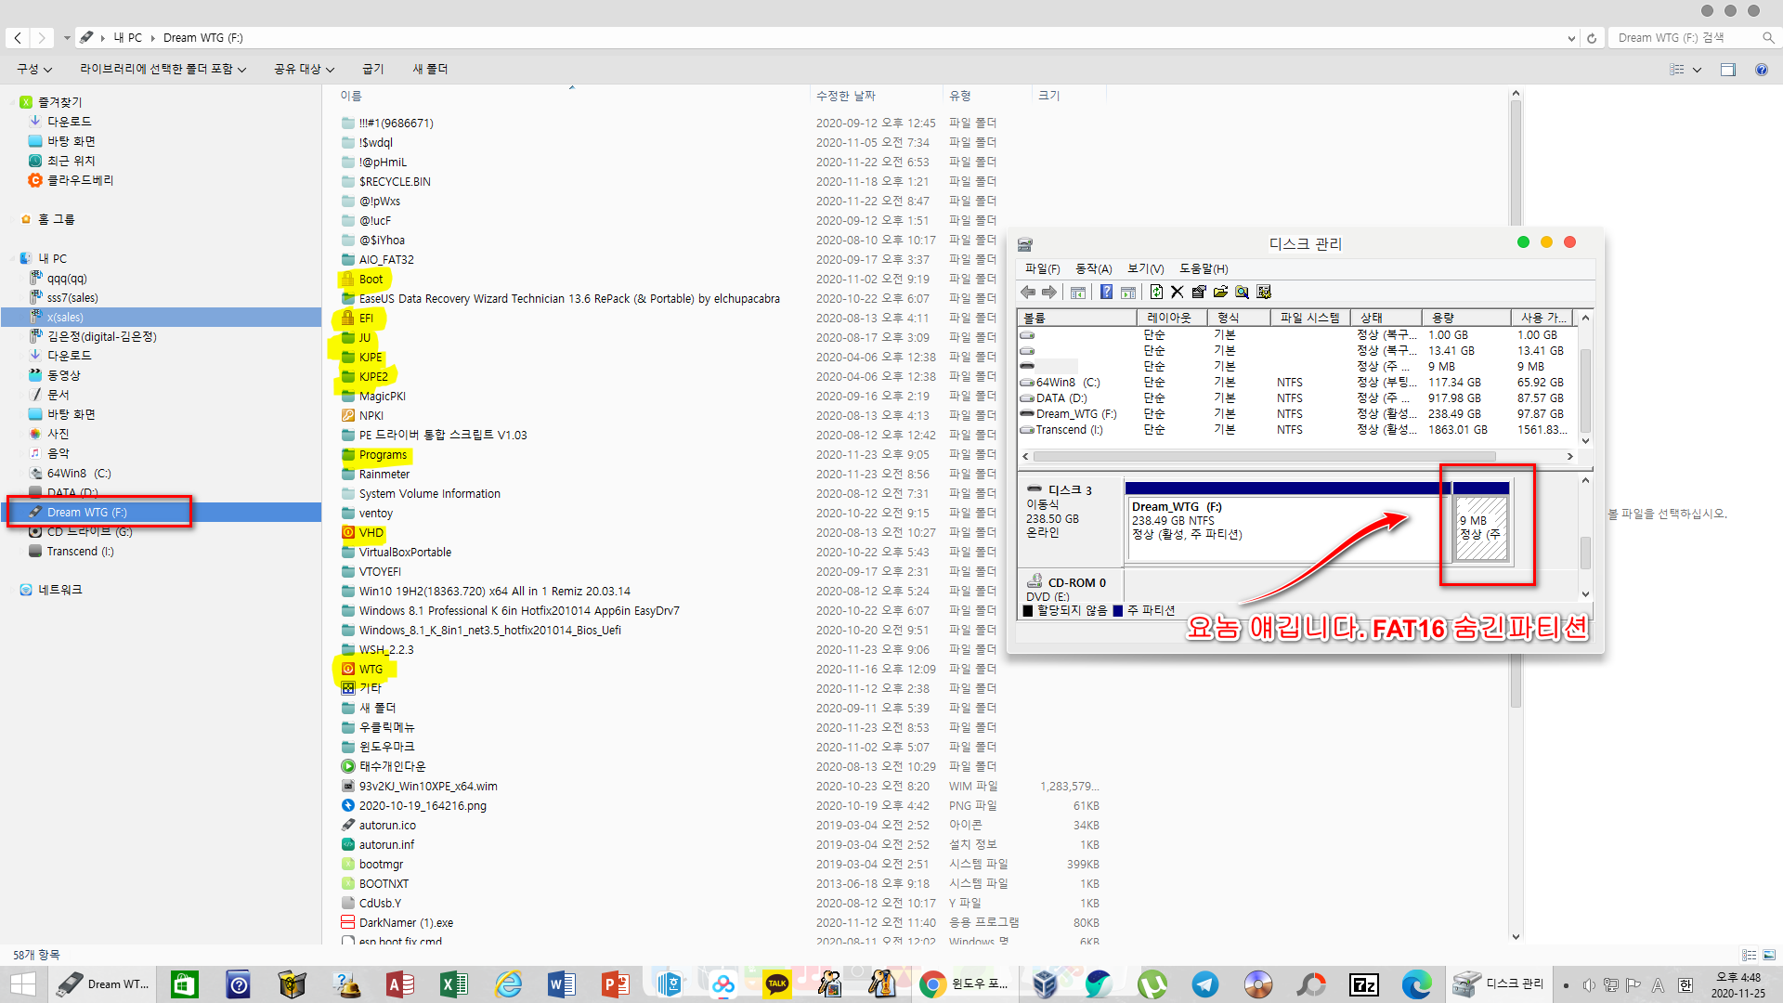This screenshot has height=1003, width=1783.
Task: Click the 새 폴더 button
Action: coord(430,70)
